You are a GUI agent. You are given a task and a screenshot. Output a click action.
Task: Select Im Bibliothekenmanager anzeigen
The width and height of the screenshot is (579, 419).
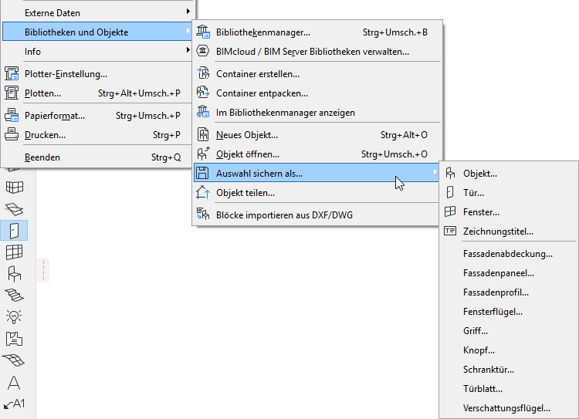click(x=317, y=112)
